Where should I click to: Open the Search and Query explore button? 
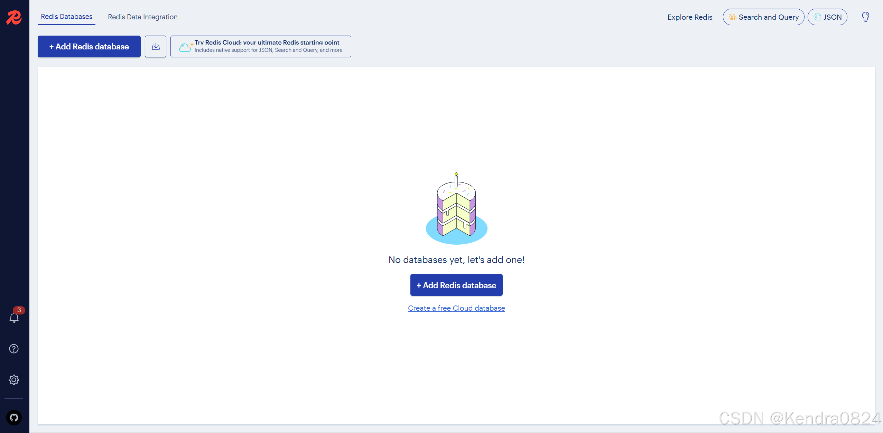click(763, 17)
